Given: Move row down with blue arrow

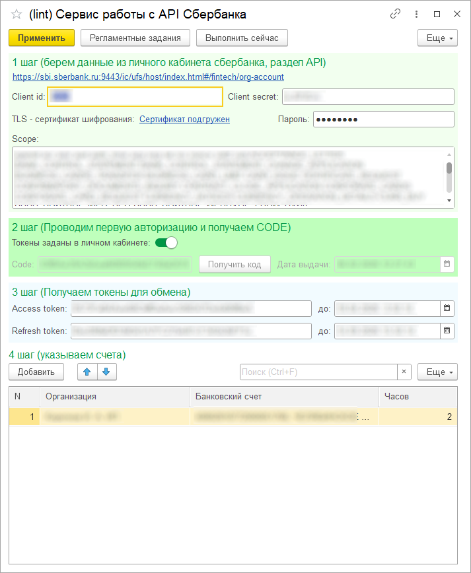Looking at the screenshot, I should (106, 372).
